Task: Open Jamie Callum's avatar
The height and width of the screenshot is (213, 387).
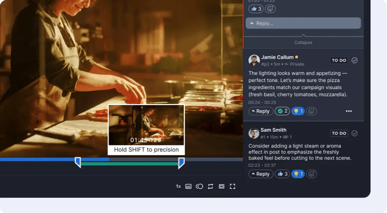Action: (x=254, y=60)
